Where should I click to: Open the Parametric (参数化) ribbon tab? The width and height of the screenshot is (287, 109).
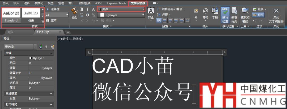[x=39, y=3]
